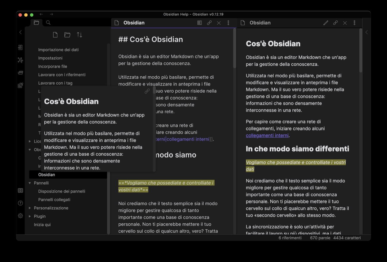The image size is (387, 262).
Task: Open settings gear in left ribbon
Action: (x=20, y=216)
